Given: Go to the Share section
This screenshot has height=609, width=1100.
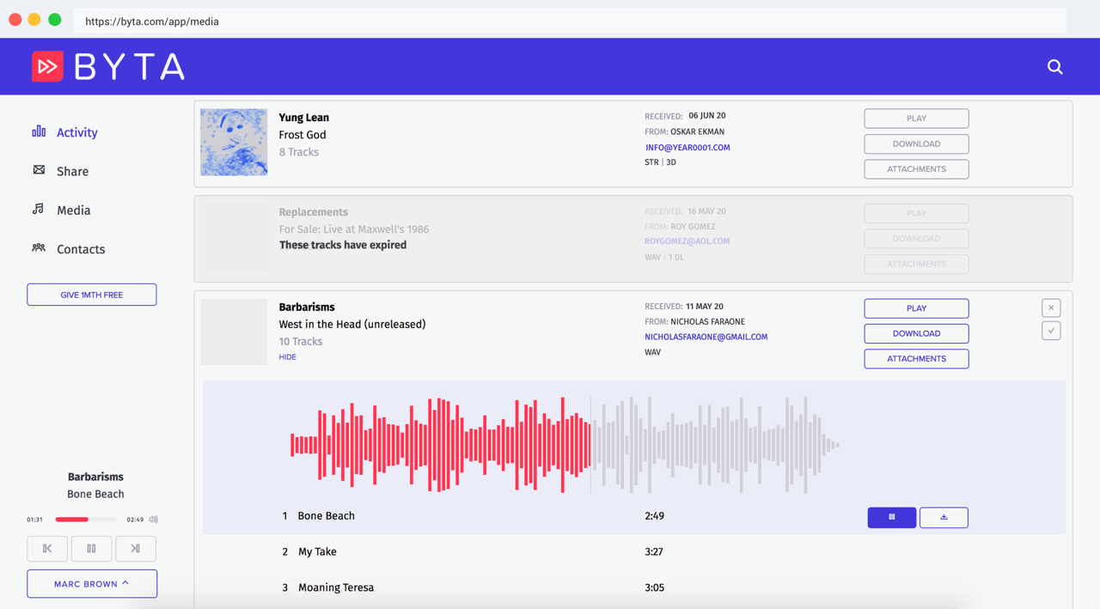Looking at the screenshot, I should coord(72,172).
